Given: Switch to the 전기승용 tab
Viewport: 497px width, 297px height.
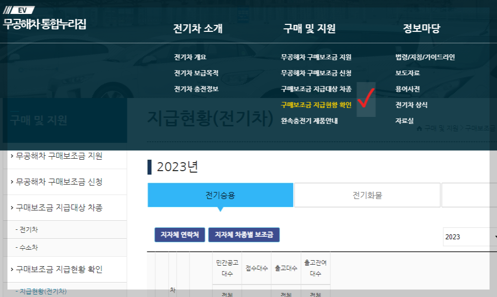Looking at the screenshot, I should click(220, 195).
